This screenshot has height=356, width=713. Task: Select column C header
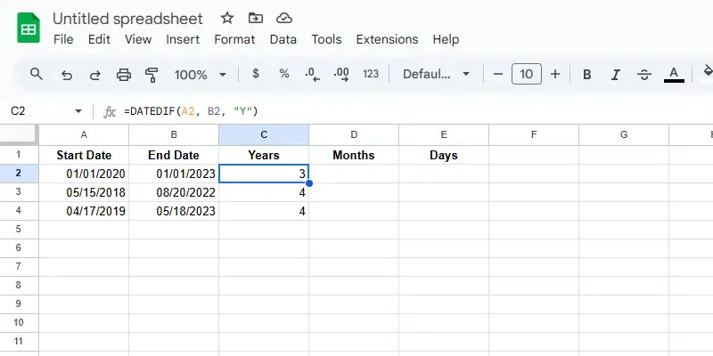264,135
